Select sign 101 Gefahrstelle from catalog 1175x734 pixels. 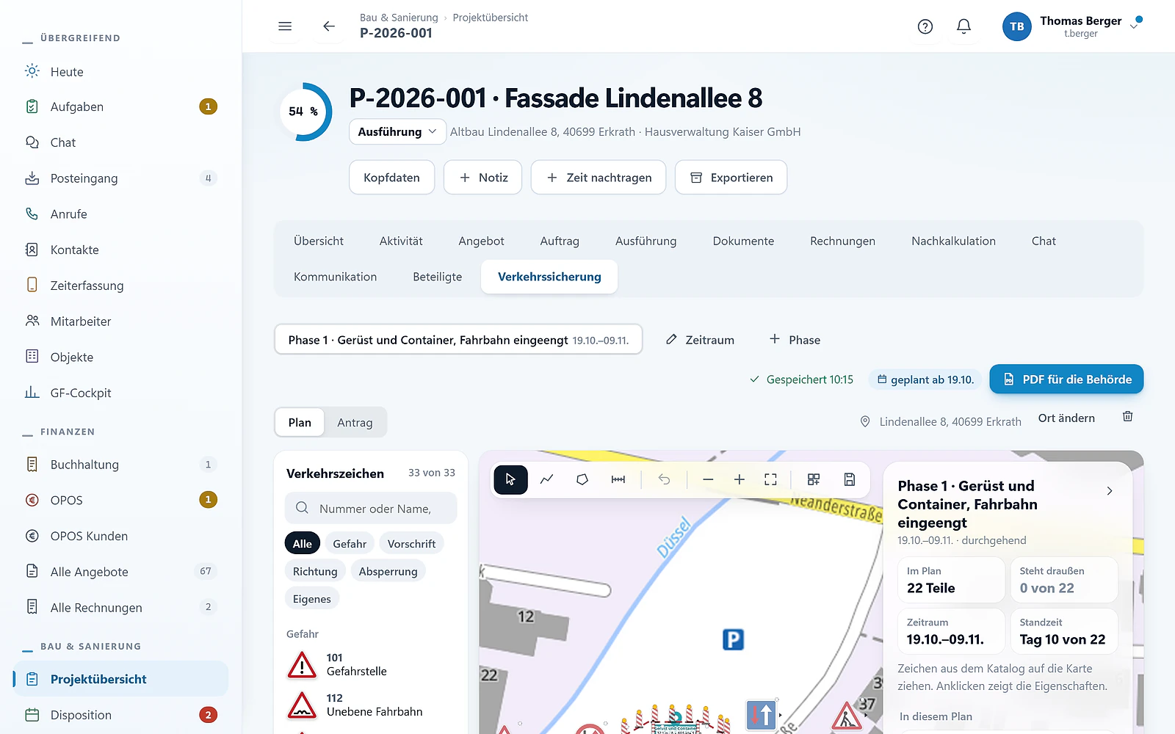point(370,664)
